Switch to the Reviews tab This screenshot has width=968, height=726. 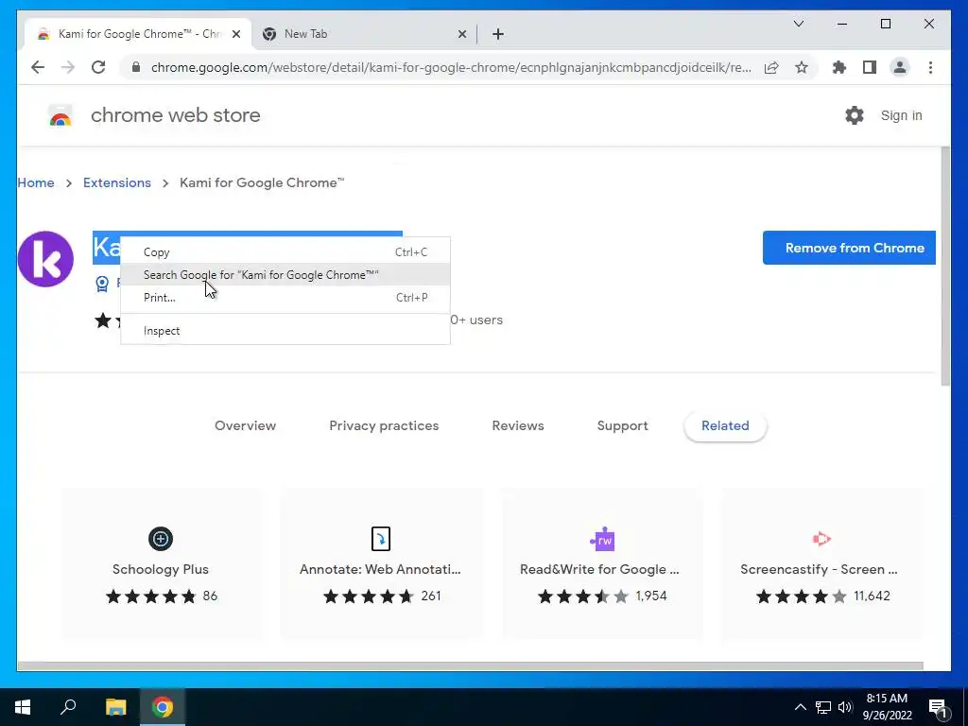coord(518,426)
